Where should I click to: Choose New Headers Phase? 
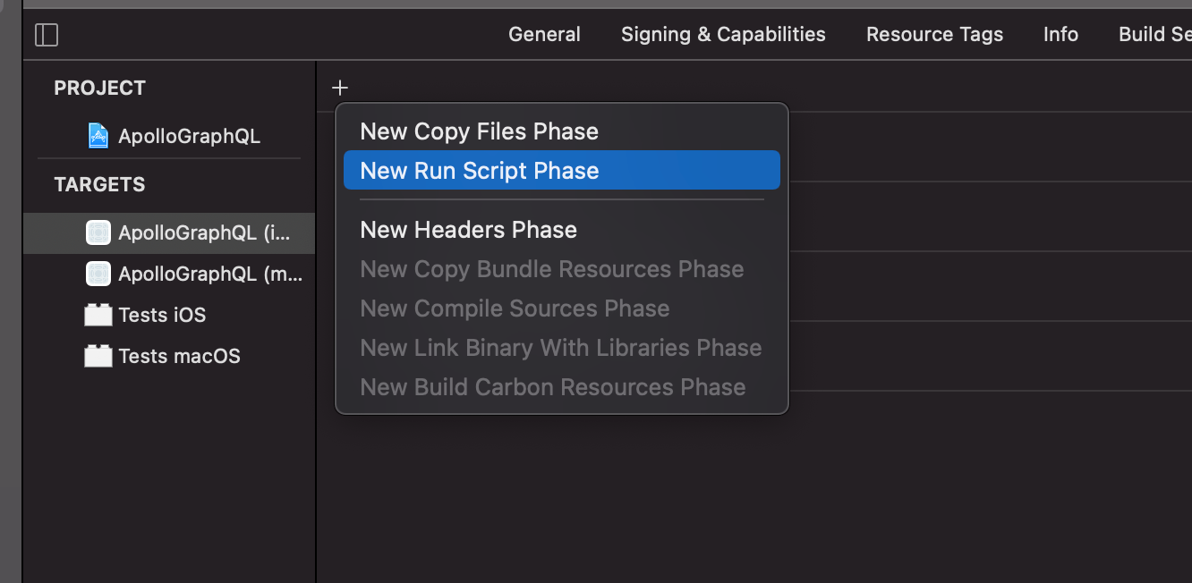tap(468, 230)
